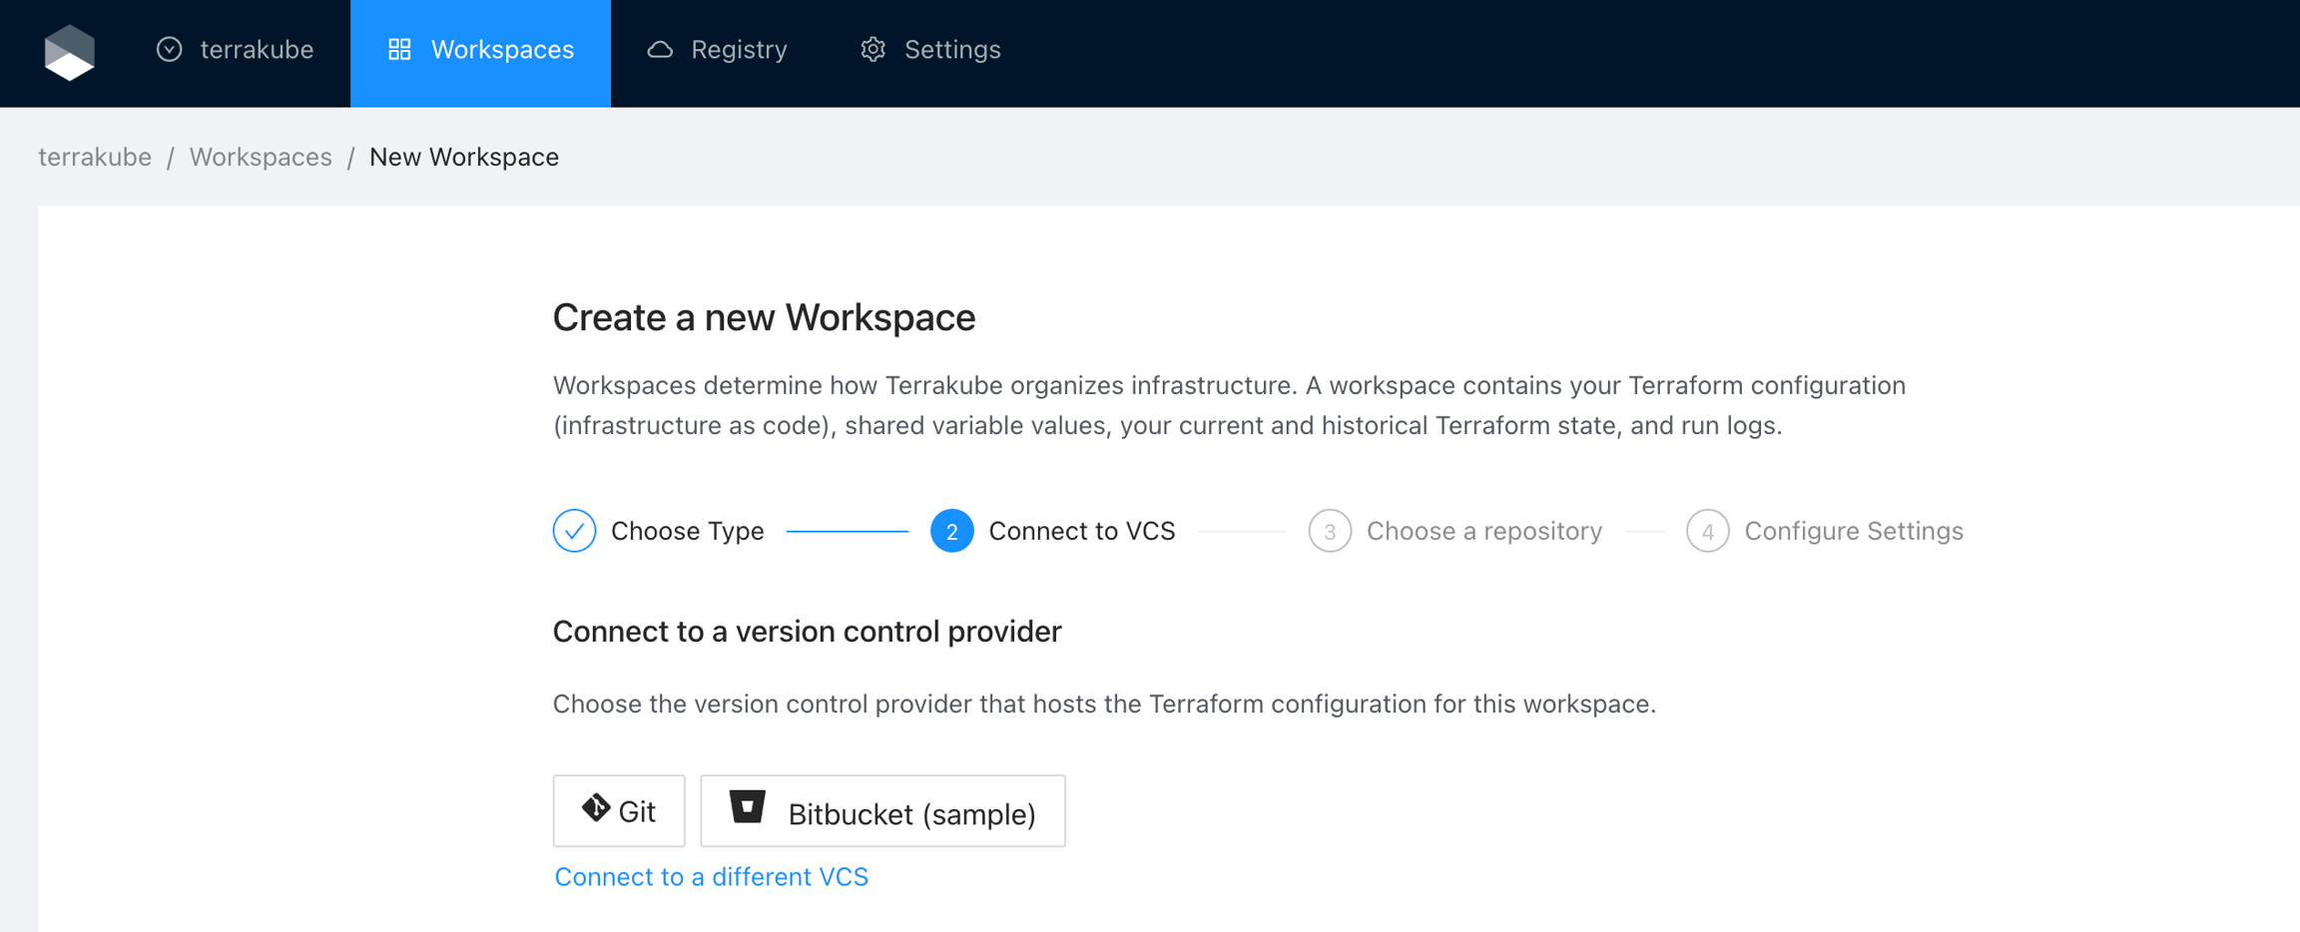Screen dimensions: 2300x932
Task: Open the Connect to a different VCS link
Action: click(711, 877)
